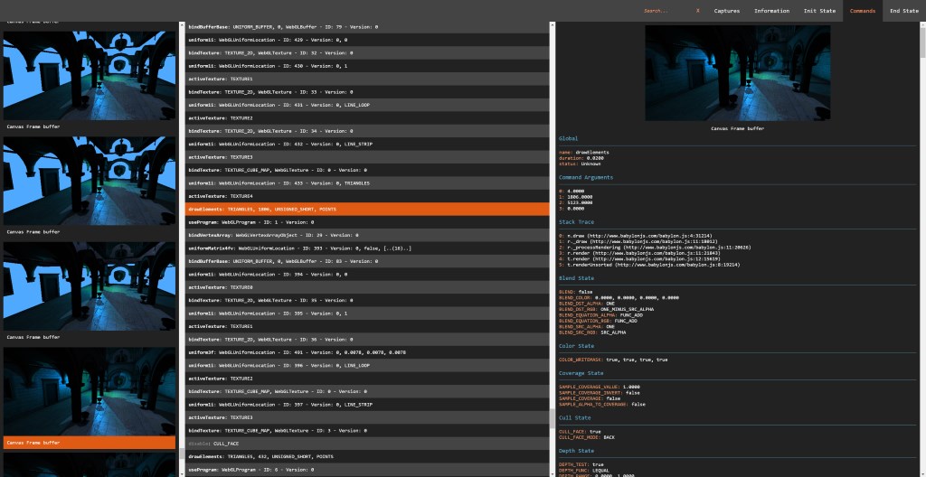Select bindBufferBase command with buffer ID 83
The height and width of the screenshot is (477, 926).
pos(367,261)
